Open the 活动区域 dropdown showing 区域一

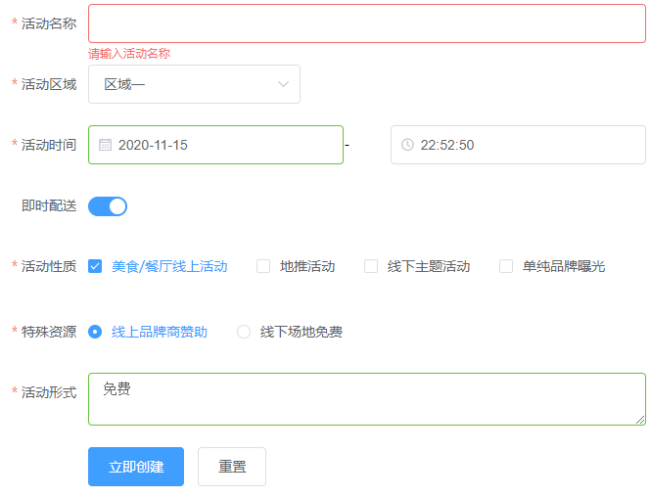(194, 84)
